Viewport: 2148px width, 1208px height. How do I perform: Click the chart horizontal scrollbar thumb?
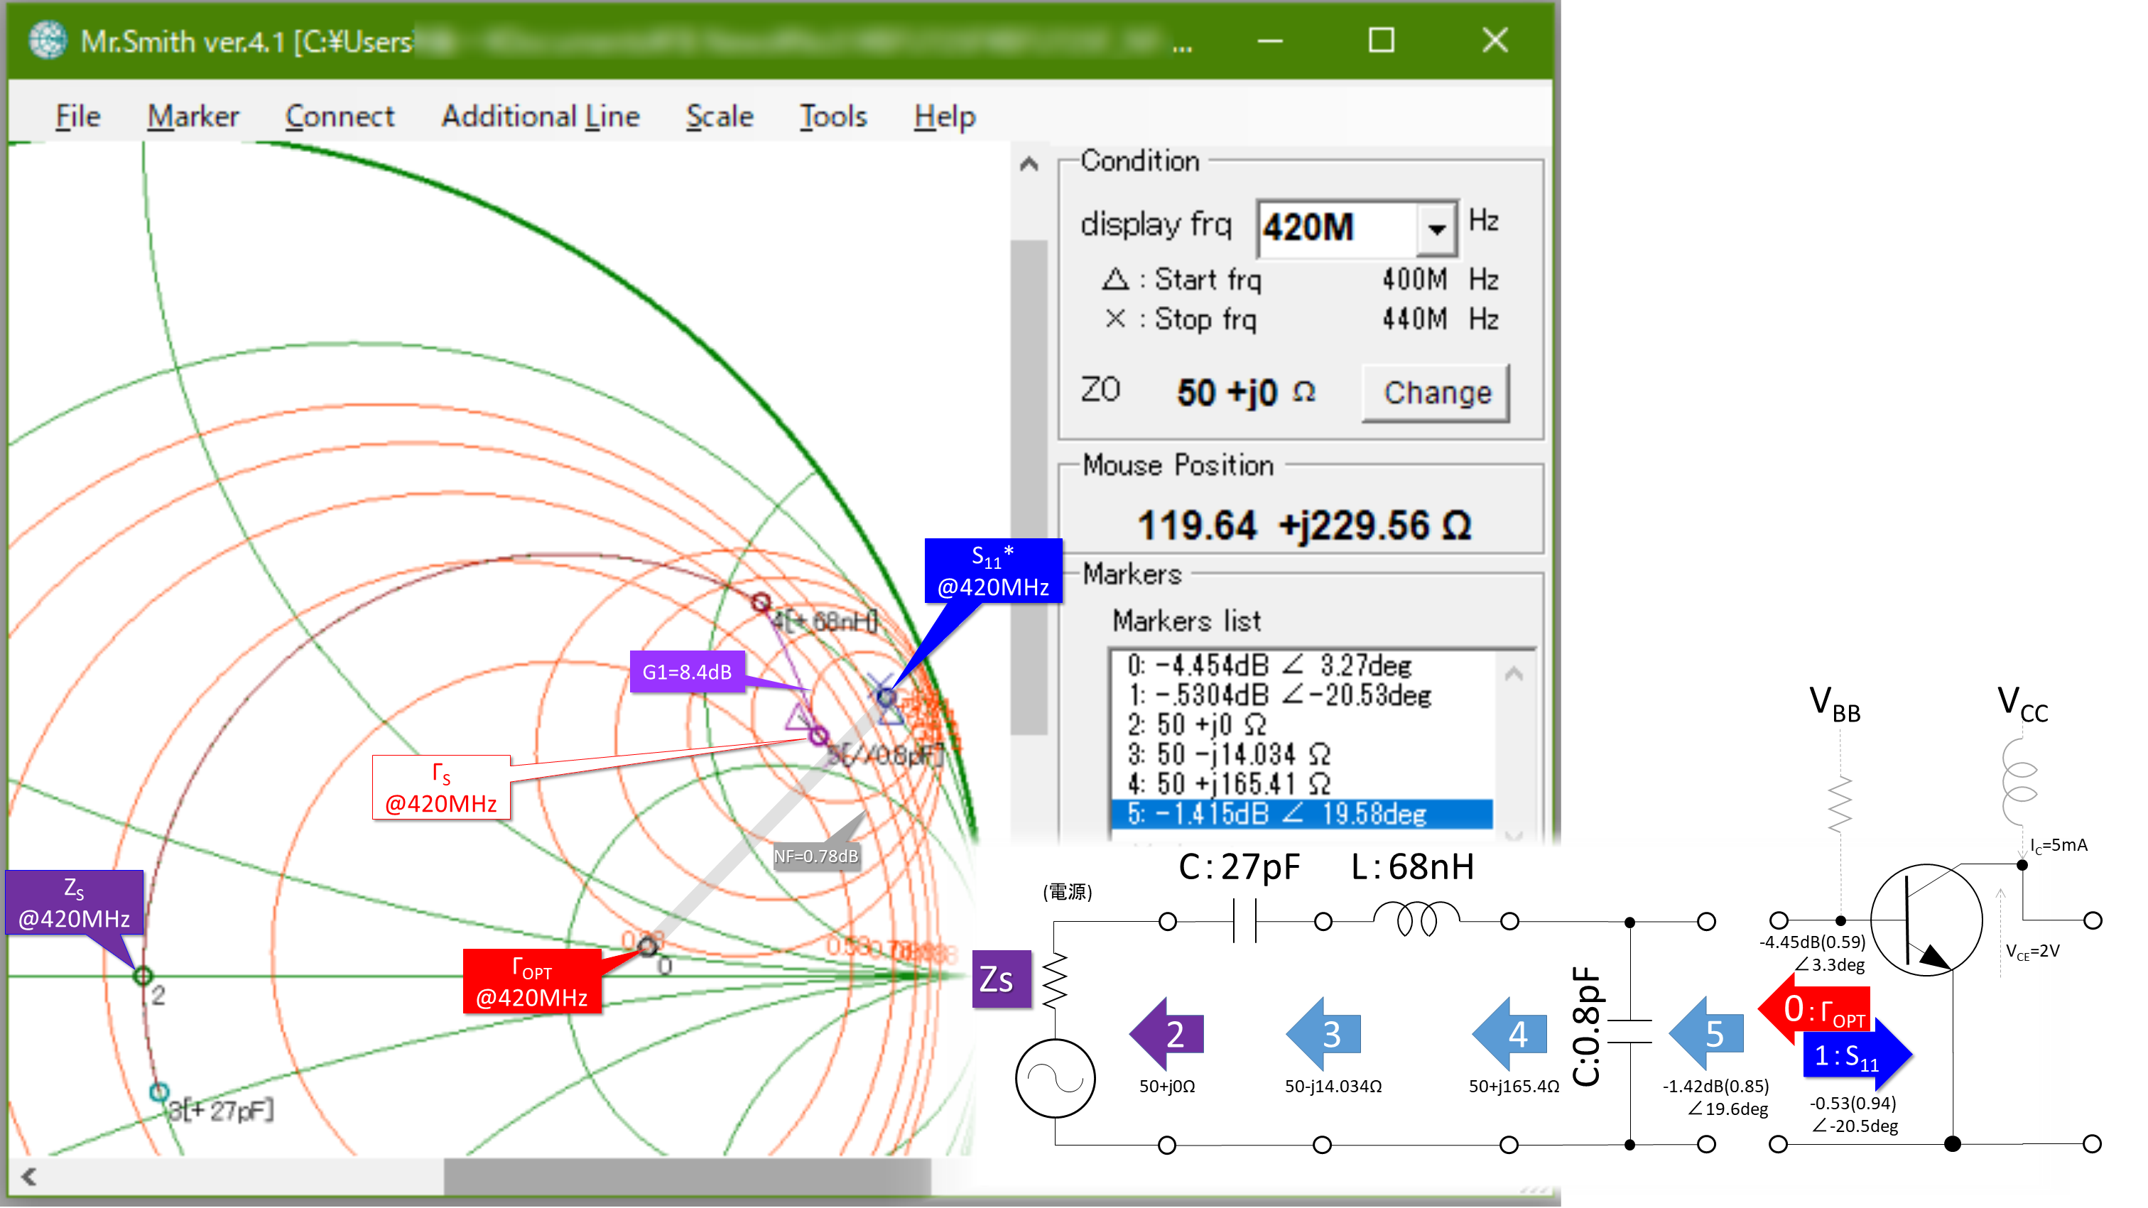pyautogui.click(x=687, y=1176)
